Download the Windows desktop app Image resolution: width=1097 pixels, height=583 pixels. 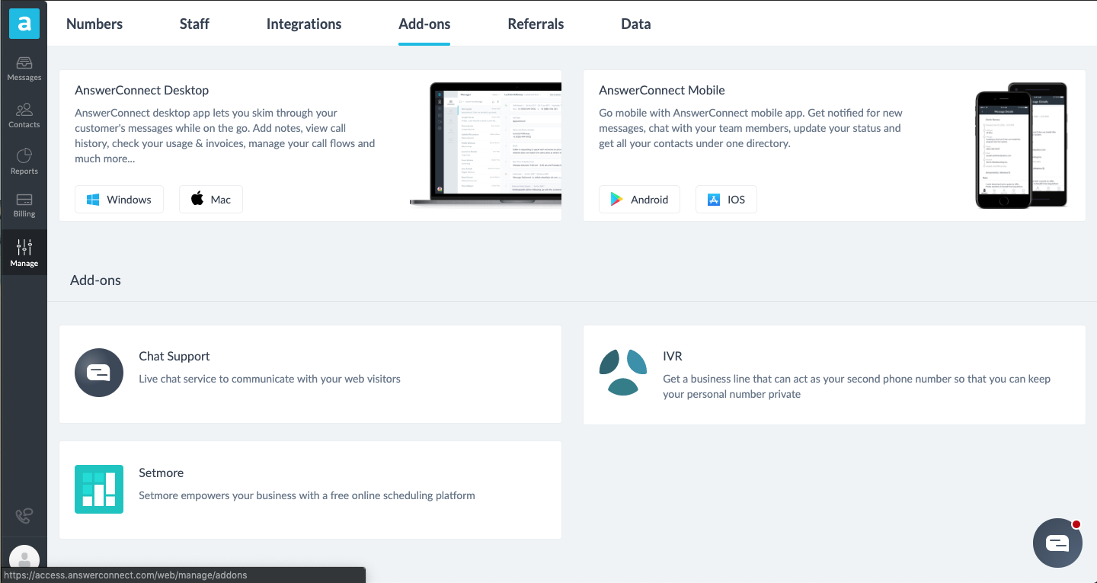pyautogui.click(x=119, y=199)
